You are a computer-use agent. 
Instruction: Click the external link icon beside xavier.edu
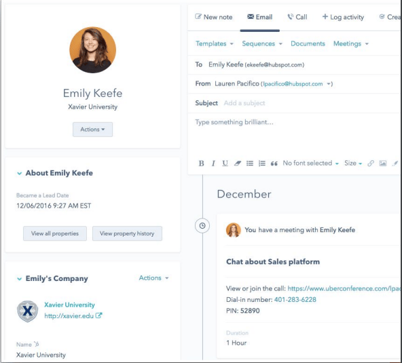98,316
